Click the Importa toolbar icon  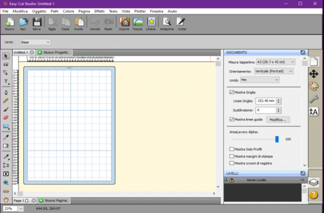pyautogui.click(x=124, y=24)
